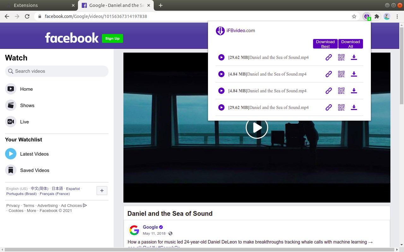This screenshot has height=252, width=404.
Task: Close the Google Facebook video tab
Action: pos(149,5)
